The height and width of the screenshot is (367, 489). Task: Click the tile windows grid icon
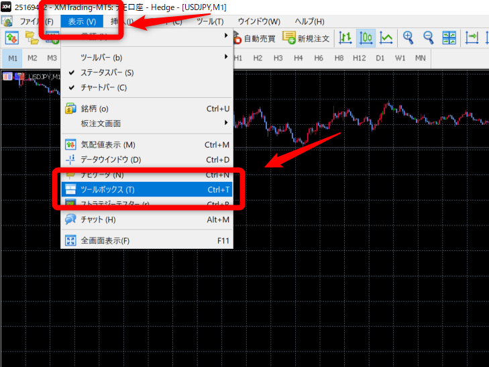tap(449, 38)
